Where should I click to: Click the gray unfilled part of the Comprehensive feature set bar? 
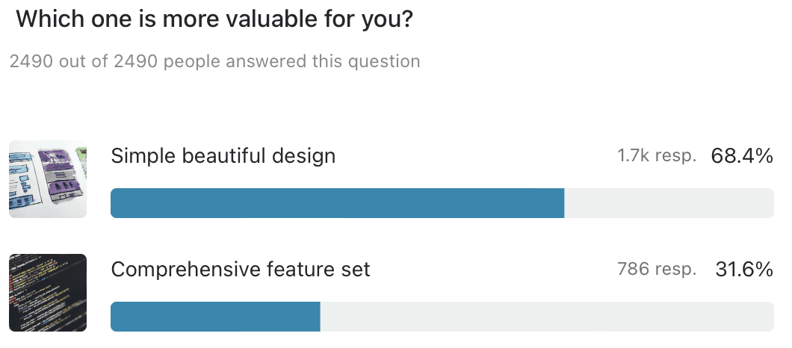[x=547, y=317]
